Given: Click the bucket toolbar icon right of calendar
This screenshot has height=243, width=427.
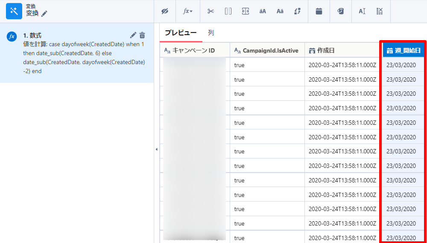Looking at the screenshot, I should (x=341, y=12).
